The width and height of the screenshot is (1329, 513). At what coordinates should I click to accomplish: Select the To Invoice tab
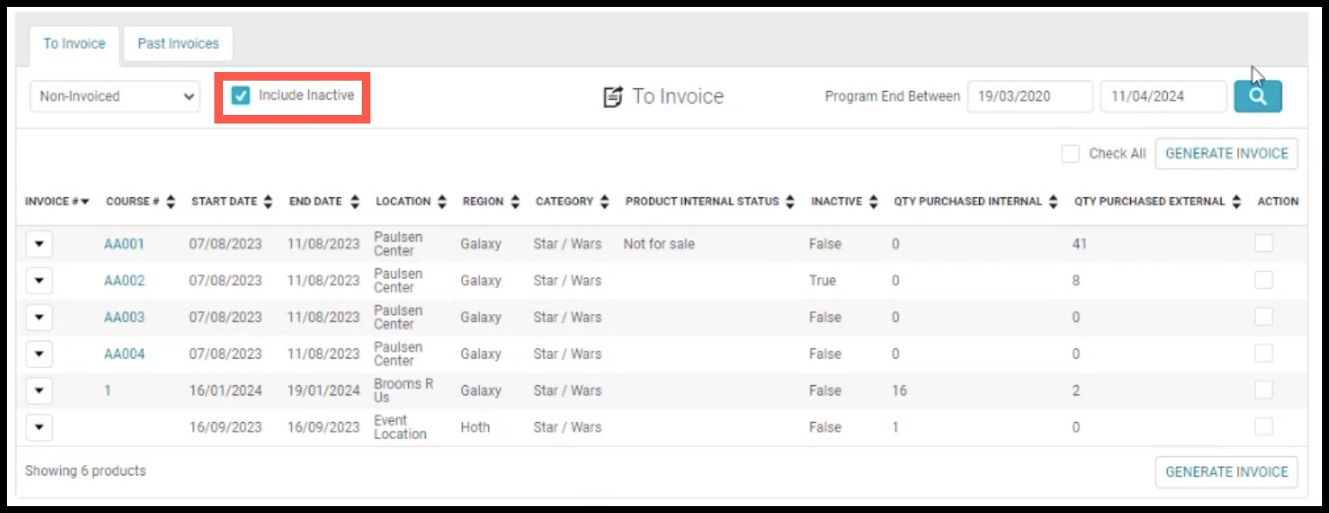tap(75, 44)
